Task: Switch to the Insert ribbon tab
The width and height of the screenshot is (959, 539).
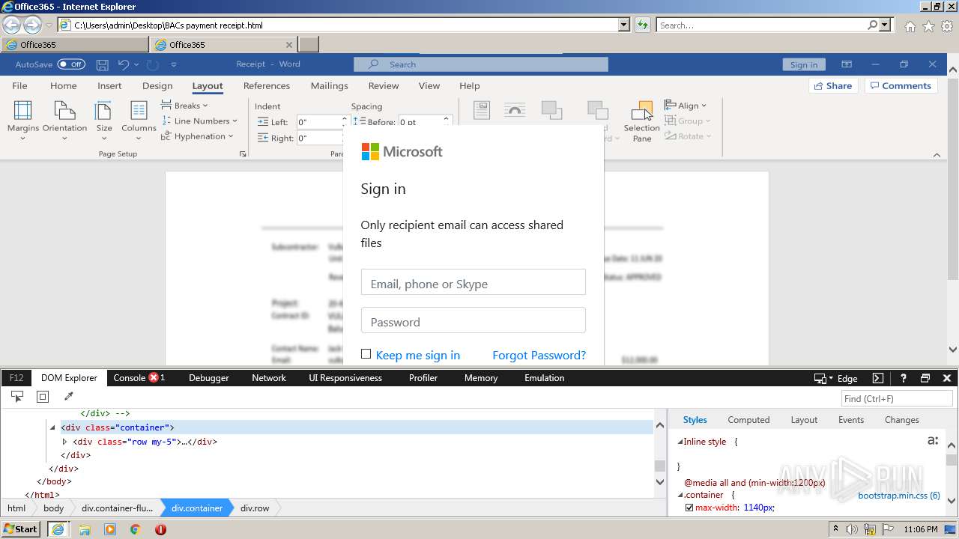Action: coord(109,85)
